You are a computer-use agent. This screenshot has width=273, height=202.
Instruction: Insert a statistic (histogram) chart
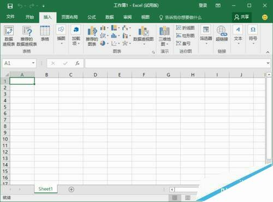point(115,35)
